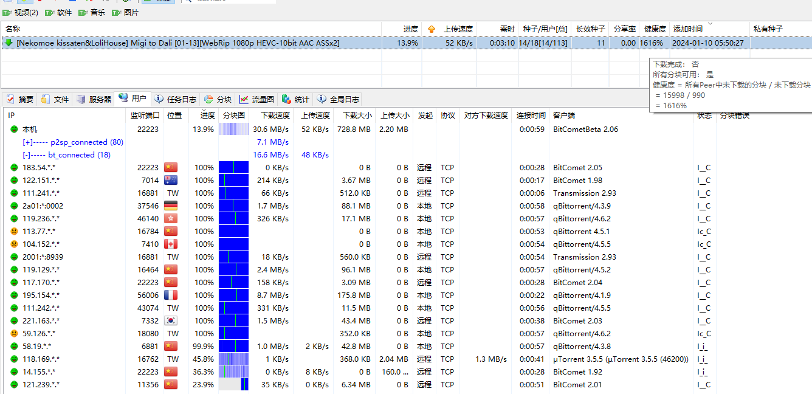Viewport: 812px width, 394px height.
Task: Sort peers by the 连接时间 column header
Action: point(531,115)
